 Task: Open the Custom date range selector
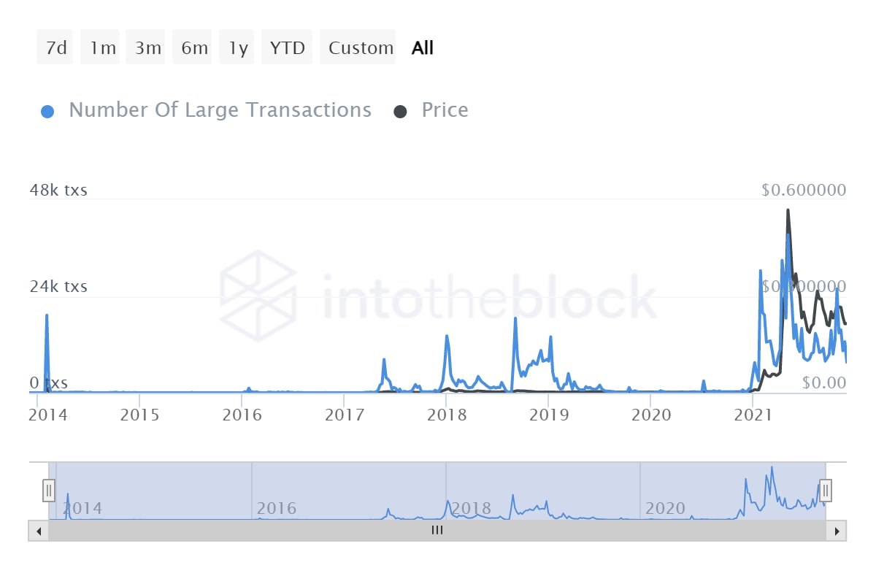coord(358,47)
